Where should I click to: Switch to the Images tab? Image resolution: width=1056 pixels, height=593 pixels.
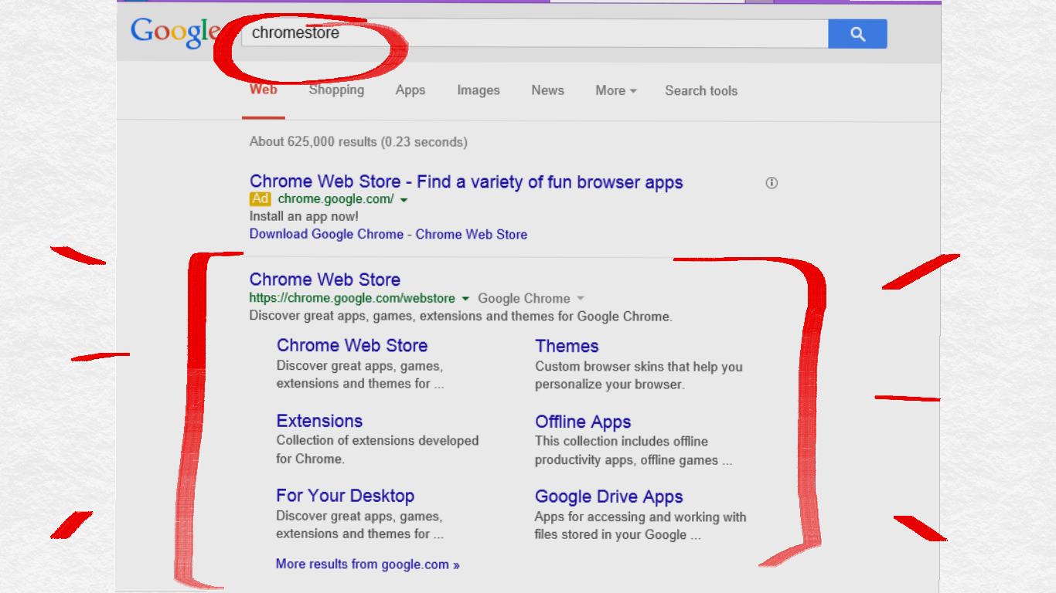click(x=479, y=90)
